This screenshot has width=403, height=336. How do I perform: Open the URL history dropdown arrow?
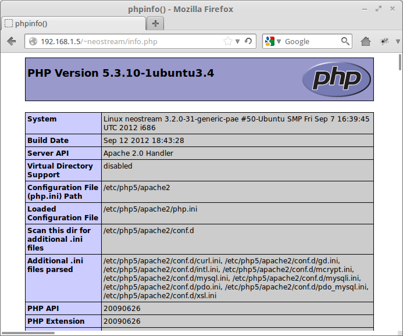tap(238, 41)
